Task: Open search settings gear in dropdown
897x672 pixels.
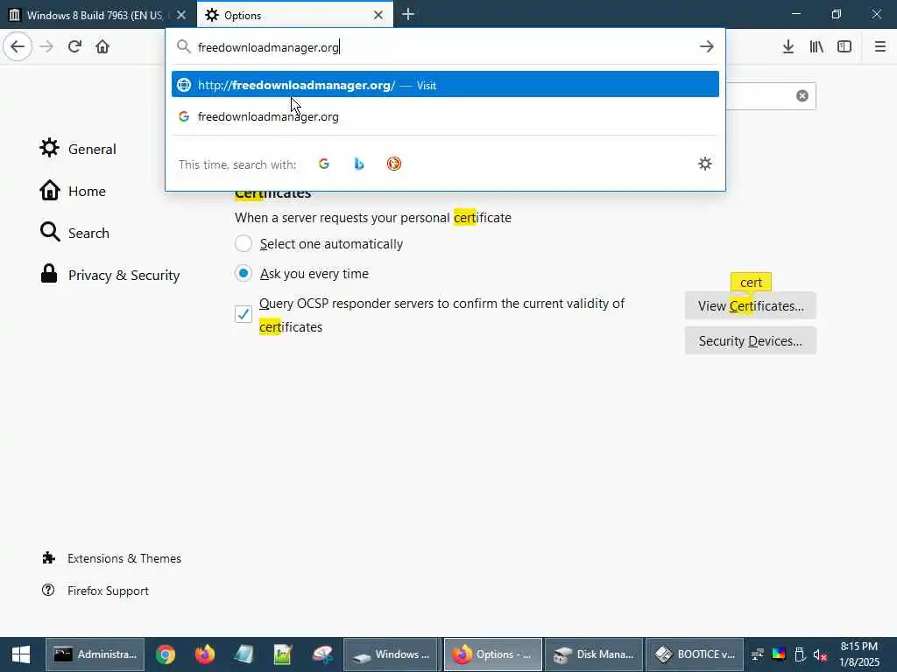Action: click(x=705, y=164)
